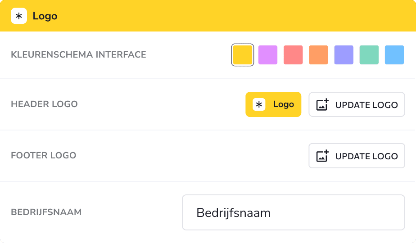Click the Bedrijfsnaam field label
This screenshot has width=416, height=243.
(46, 212)
